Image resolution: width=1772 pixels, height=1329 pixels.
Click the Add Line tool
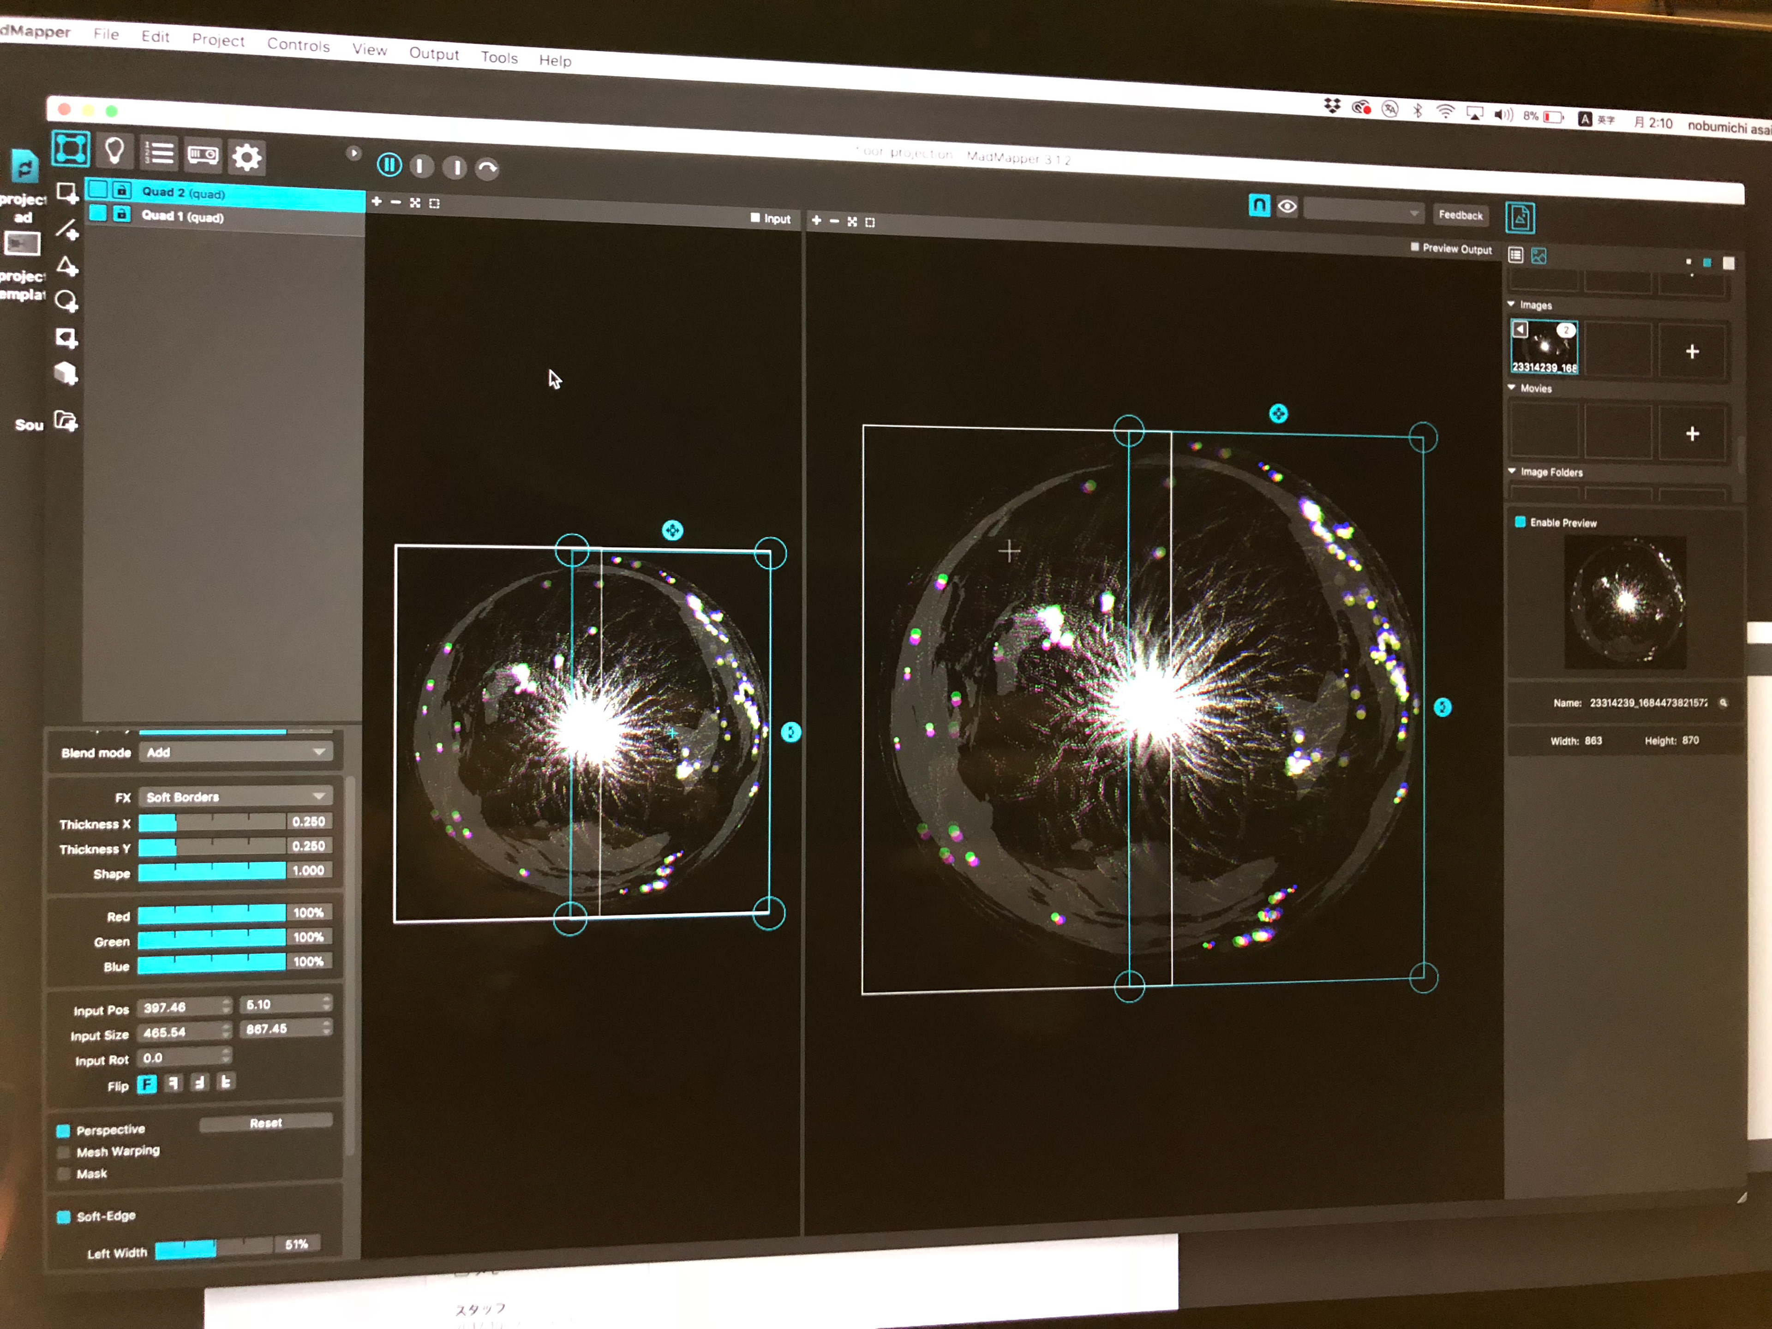67,231
